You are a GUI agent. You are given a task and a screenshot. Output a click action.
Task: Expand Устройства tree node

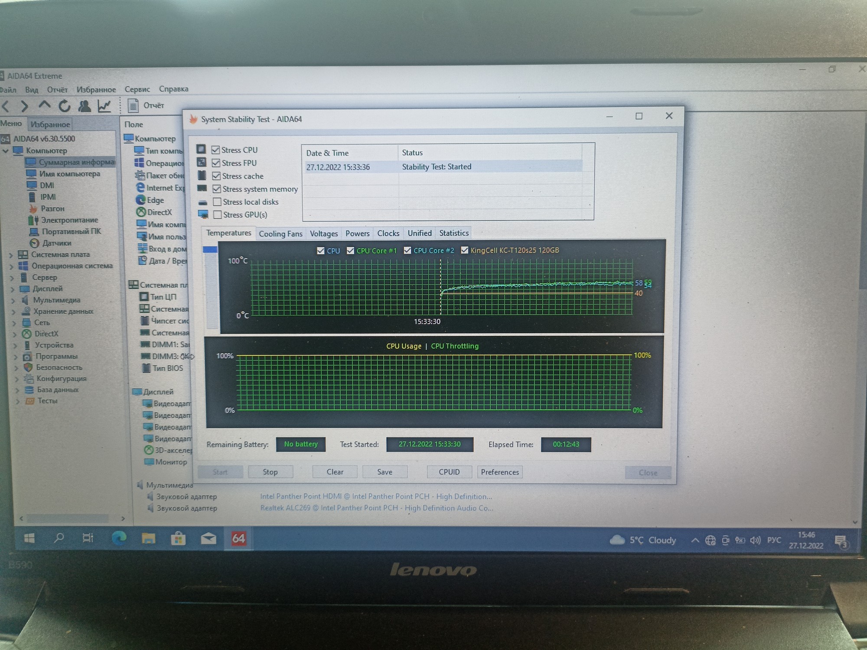point(15,345)
